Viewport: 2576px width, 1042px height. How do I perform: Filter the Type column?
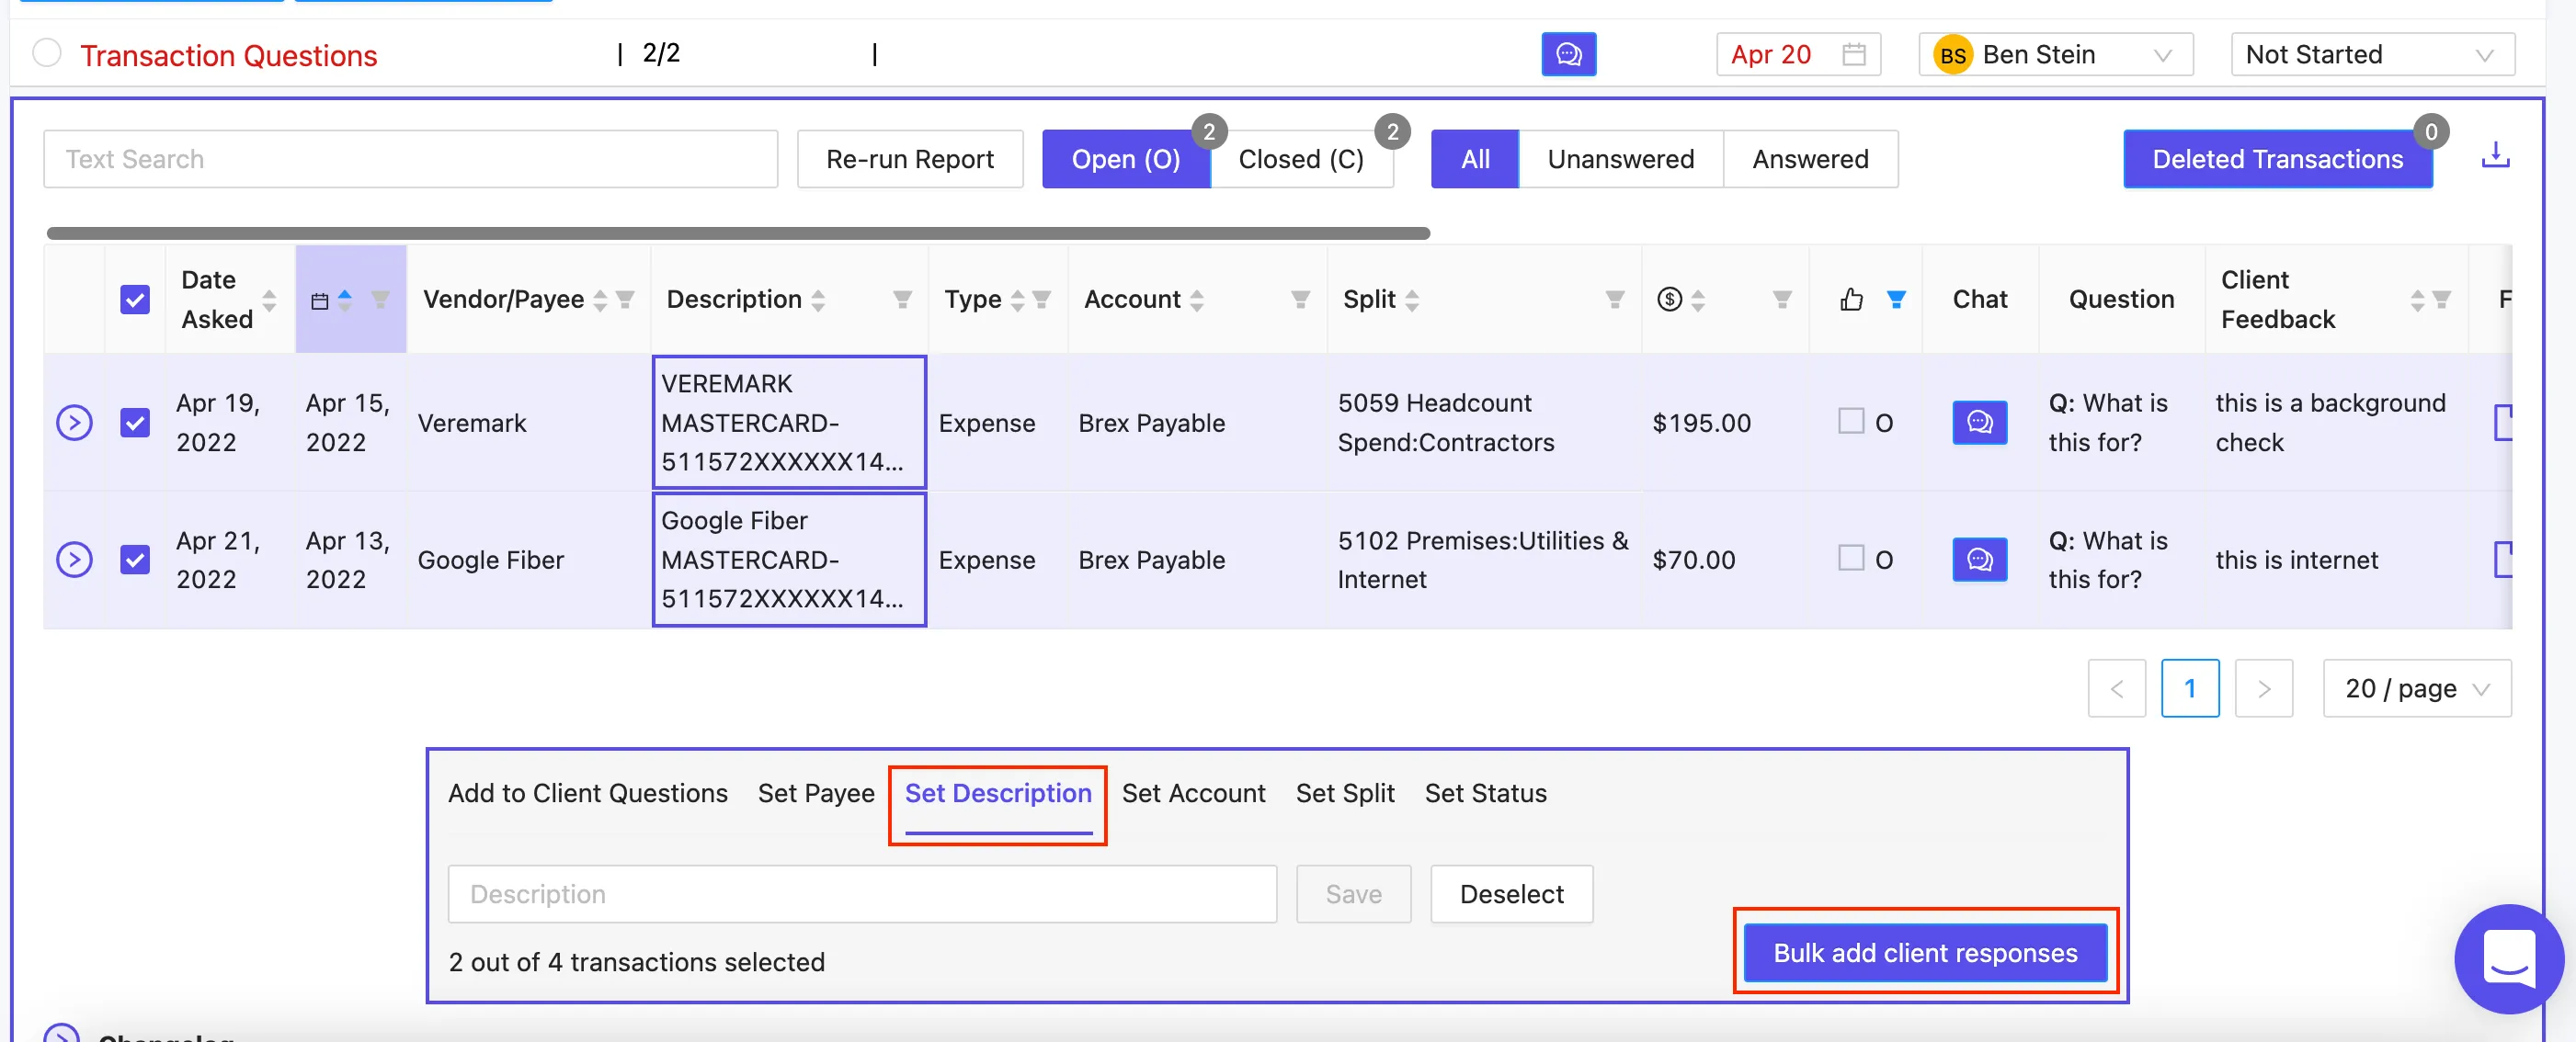click(1042, 299)
